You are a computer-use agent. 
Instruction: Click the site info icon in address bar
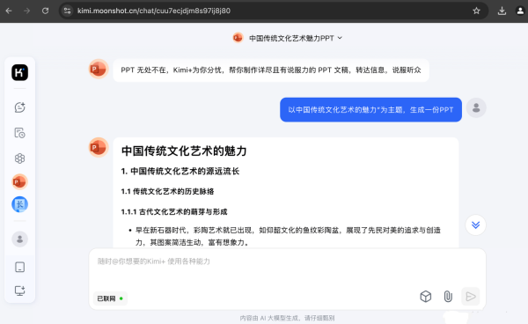point(68,11)
